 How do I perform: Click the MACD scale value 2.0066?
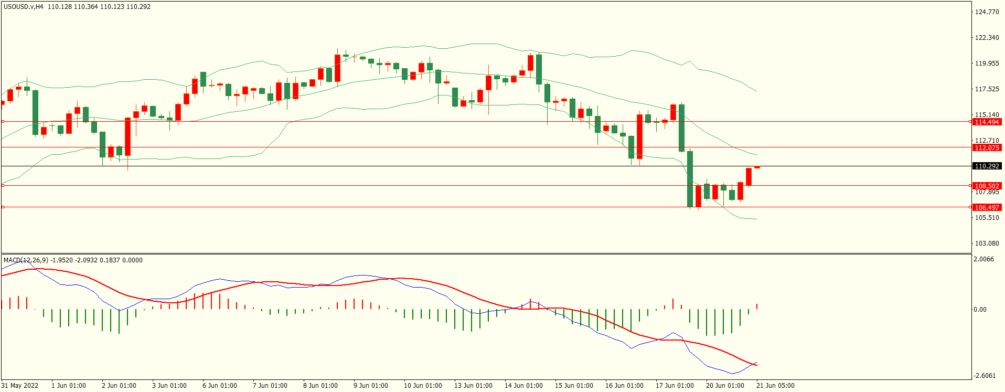983,259
